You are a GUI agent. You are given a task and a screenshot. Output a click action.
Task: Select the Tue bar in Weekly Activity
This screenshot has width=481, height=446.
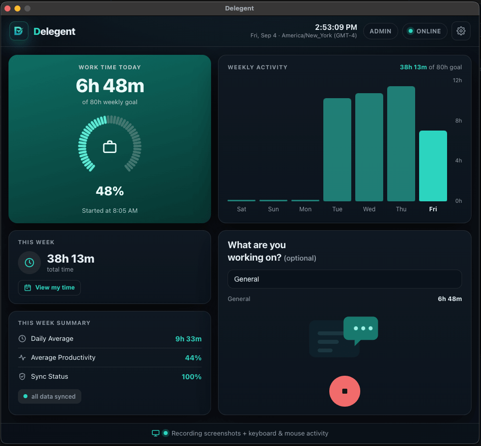[x=337, y=149]
